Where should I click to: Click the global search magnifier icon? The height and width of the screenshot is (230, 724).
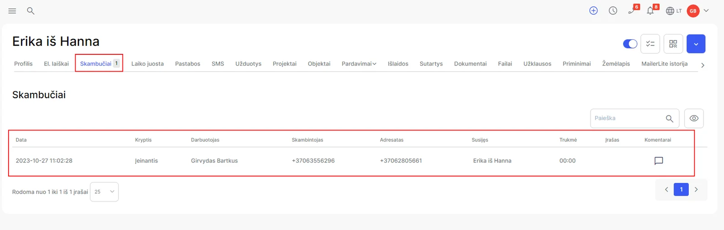pos(31,11)
